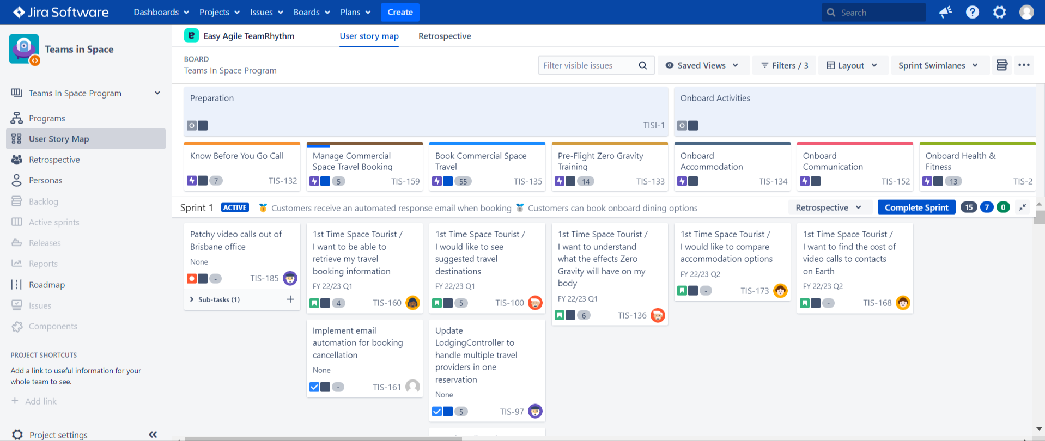Open the Plans dropdown menu

point(355,12)
